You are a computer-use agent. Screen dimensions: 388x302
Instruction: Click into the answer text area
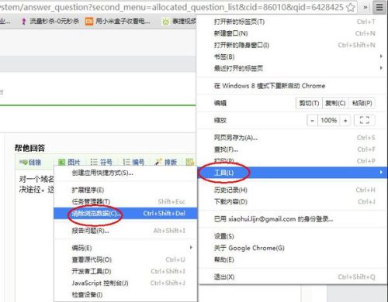[x=35, y=235]
